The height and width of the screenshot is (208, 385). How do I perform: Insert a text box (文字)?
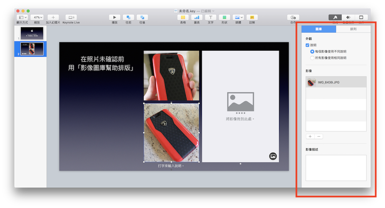211,17
